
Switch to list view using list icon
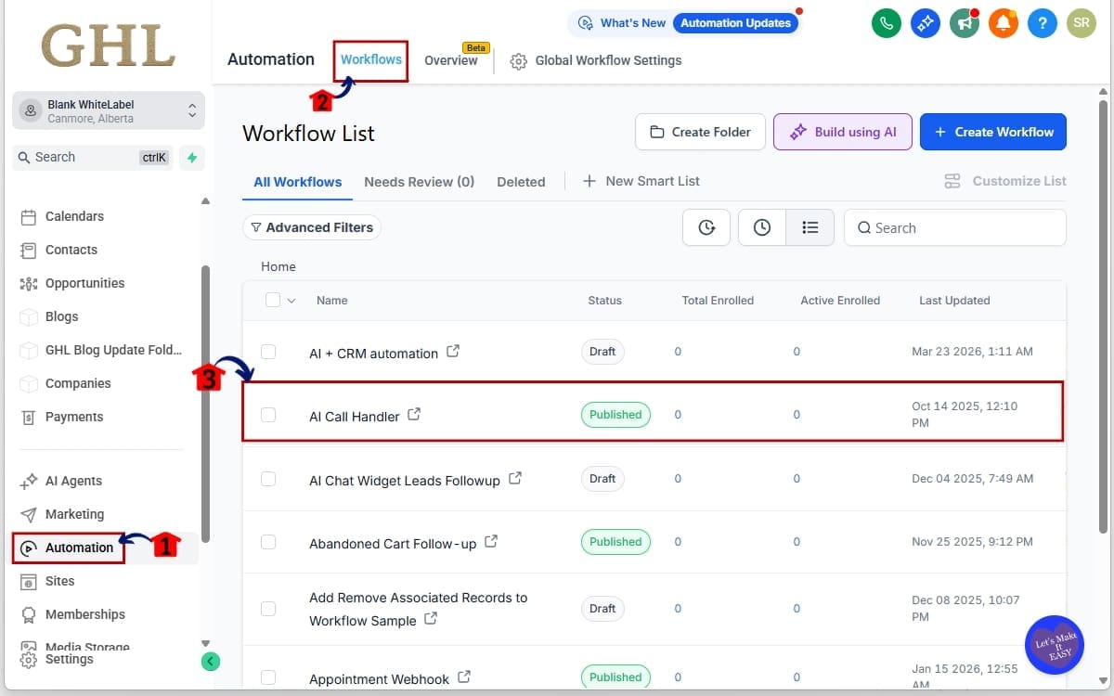(x=810, y=226)
